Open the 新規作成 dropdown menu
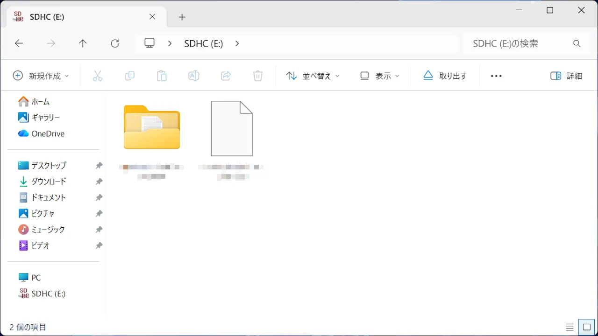Viewport: 598px width, 336px height. click(x=41, y=76)
